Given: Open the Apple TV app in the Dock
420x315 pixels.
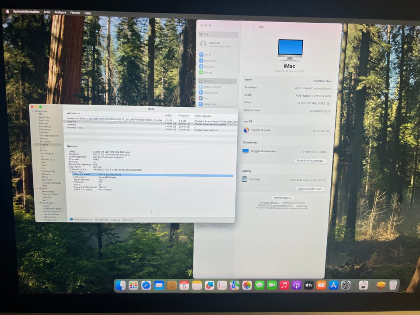Looking at the screenshot, I should point(309,285).
